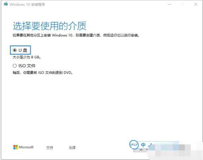Click the 选择要使用的介质 heading

tap(49, 26)
